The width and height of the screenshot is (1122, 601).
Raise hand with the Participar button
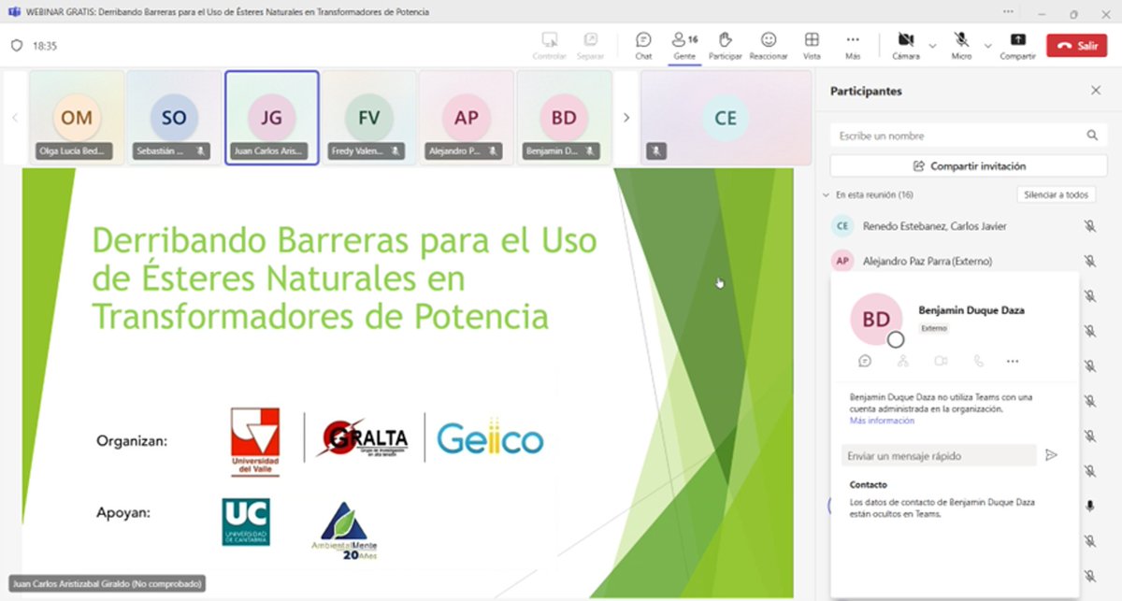[725, 45]
